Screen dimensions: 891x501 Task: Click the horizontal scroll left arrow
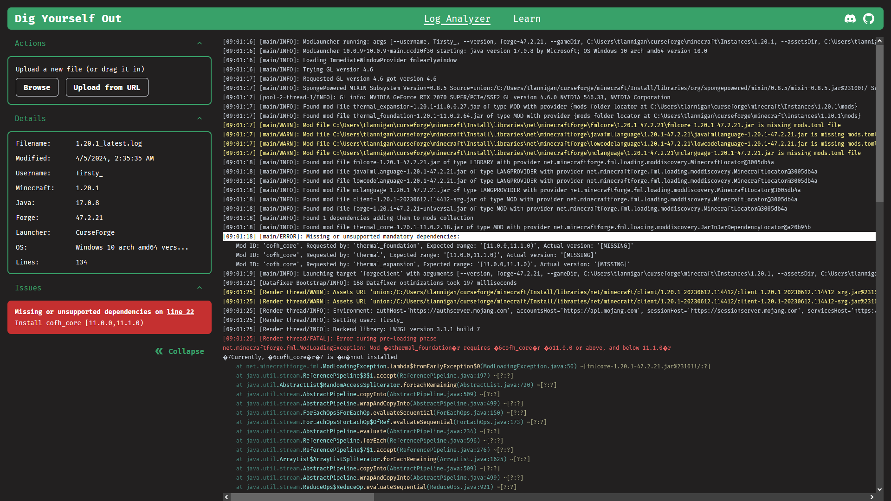point(226,497)
